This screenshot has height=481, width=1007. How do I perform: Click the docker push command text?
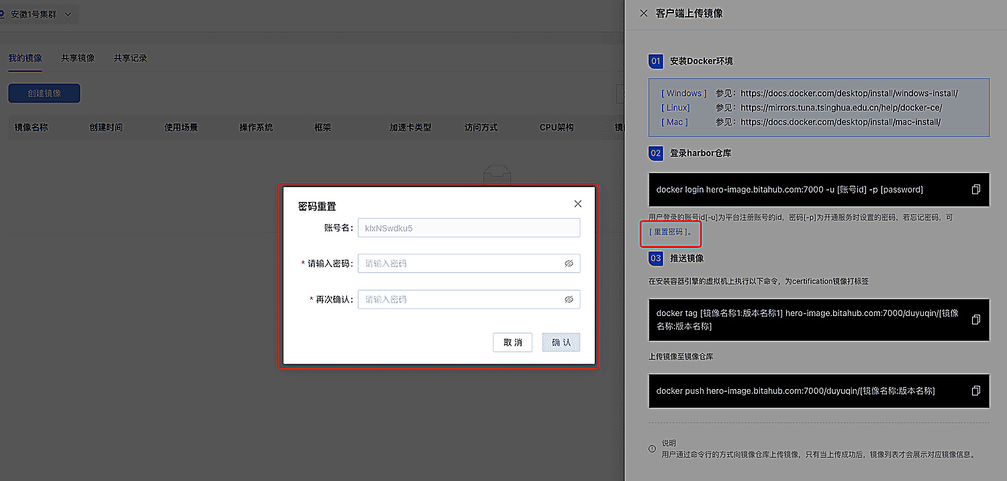point(796,390)
